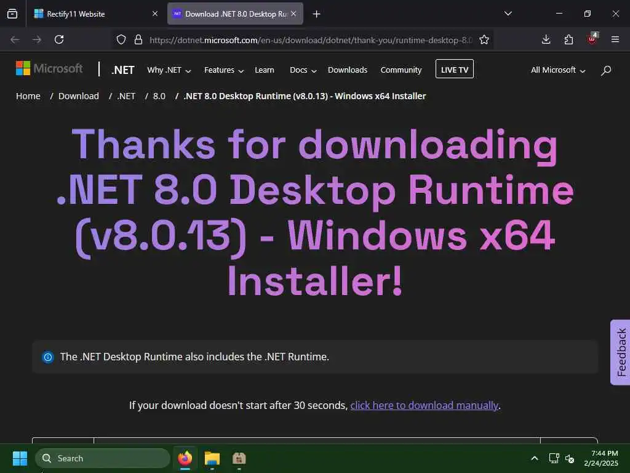The image size is (630, 473).
Task: Open Firefox from the taskbar
Action: pyautogui.click(x=185, y=458)
